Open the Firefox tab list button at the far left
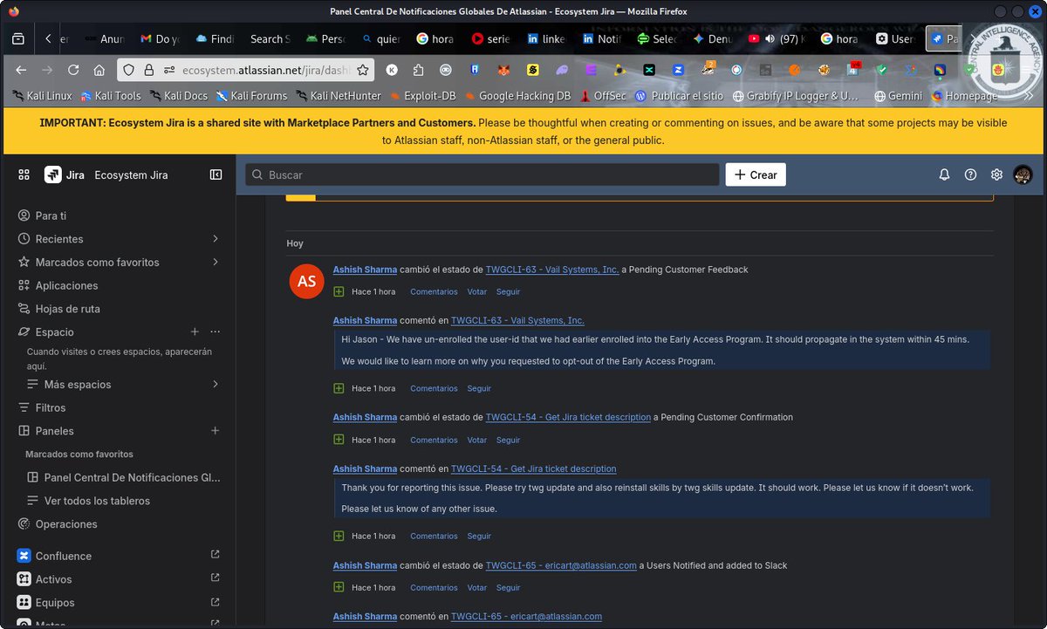The height and width of the screenshot is (629, 1047). (18, 38)
